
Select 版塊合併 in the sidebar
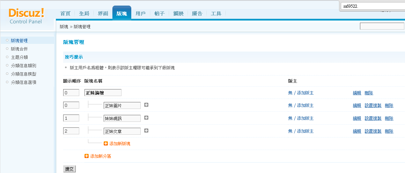19,49
